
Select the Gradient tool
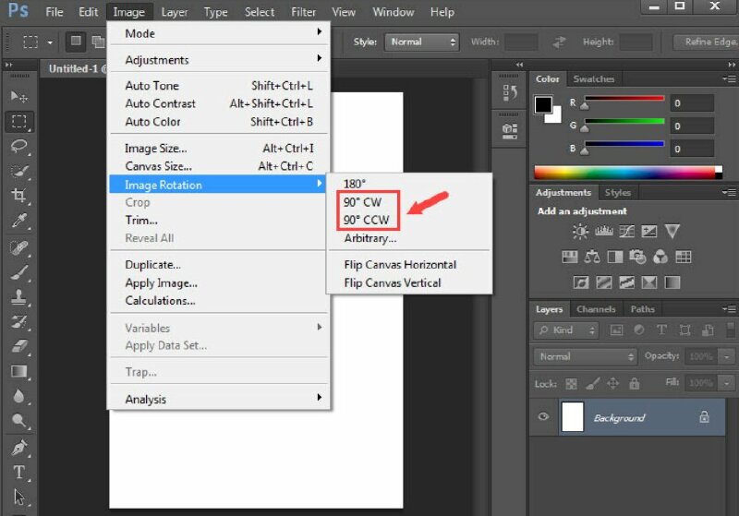tap(18, 371)
